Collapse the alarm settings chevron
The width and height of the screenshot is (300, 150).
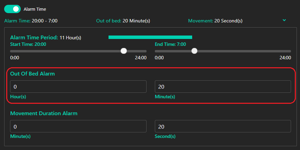(284, 20)
